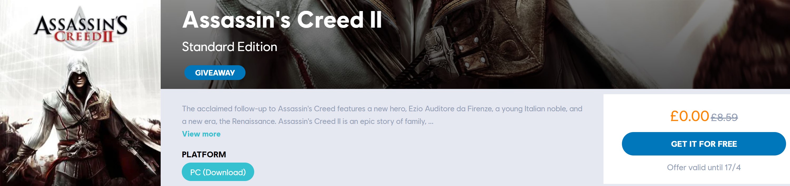The image size is (790, 186).
Task: Click the red CREED II logo text
Action: click(x=84, y=37)
